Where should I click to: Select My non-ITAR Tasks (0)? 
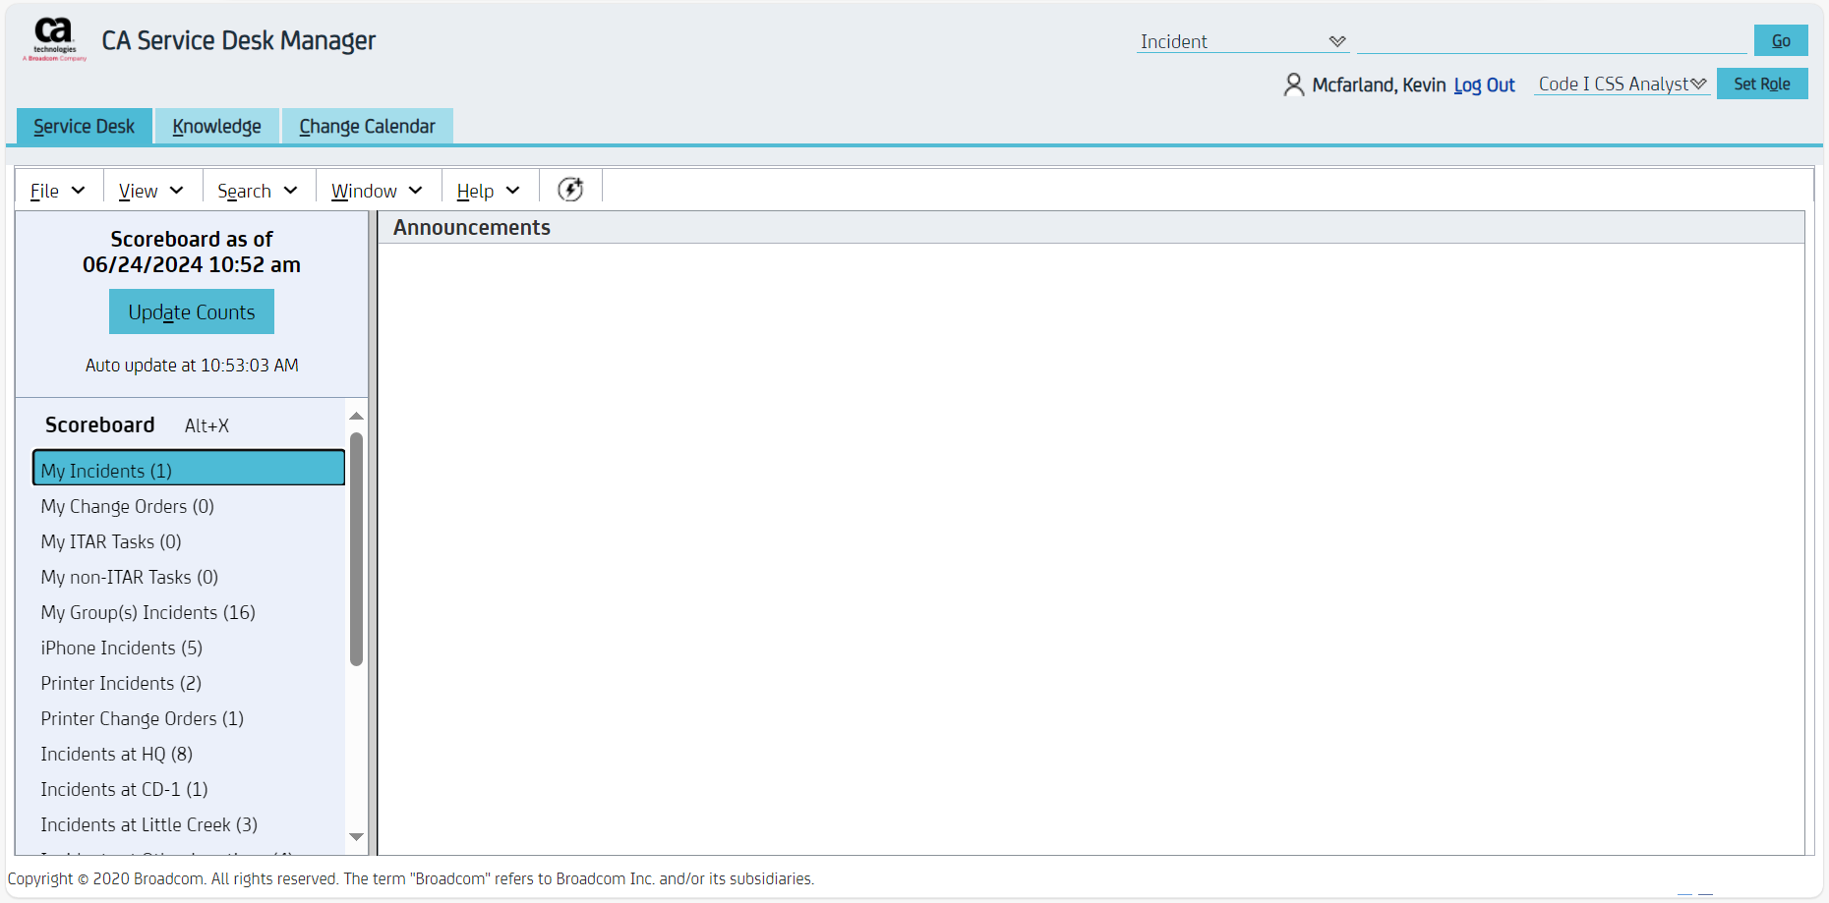click(x=130, y=577)
